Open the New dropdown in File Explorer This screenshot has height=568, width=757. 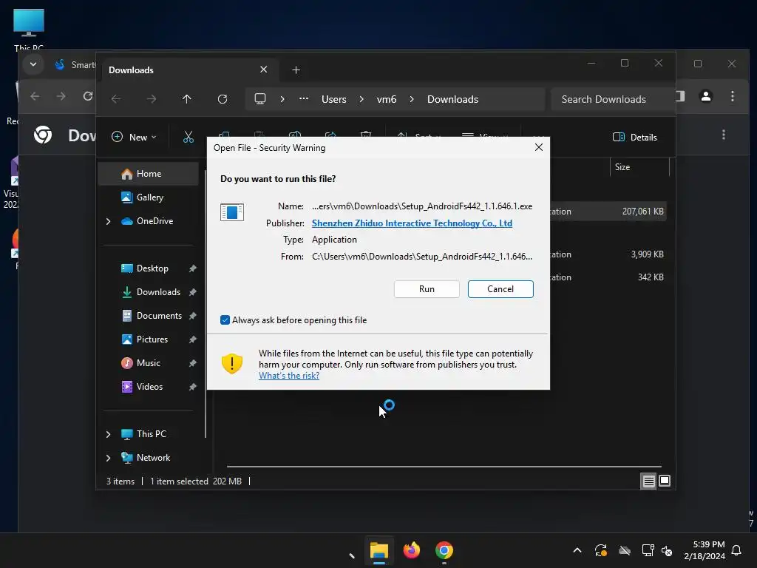[x=134, y=137]
